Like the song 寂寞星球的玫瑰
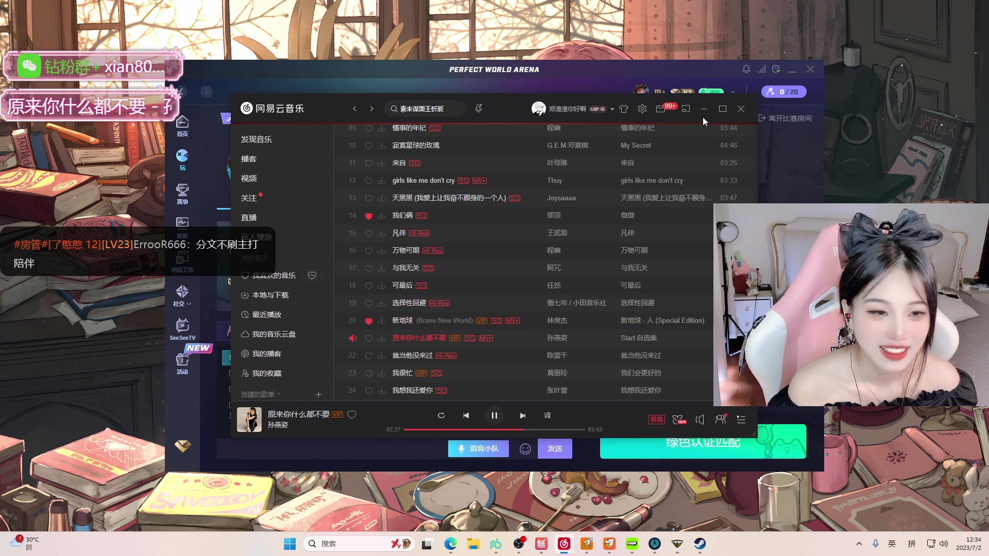Screen dimensions: 989x556 368,146
